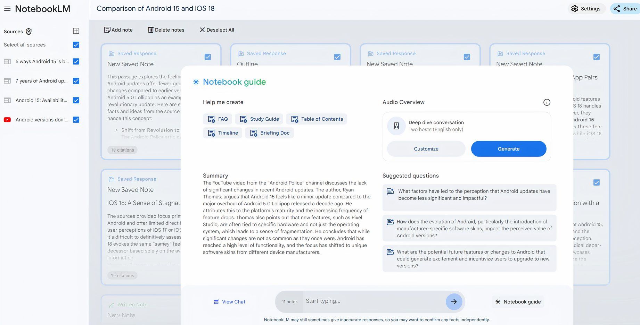Click the Study Guide button
This screenshot has height=325, width=640.
pyautogui.click(x=259, y=119)
